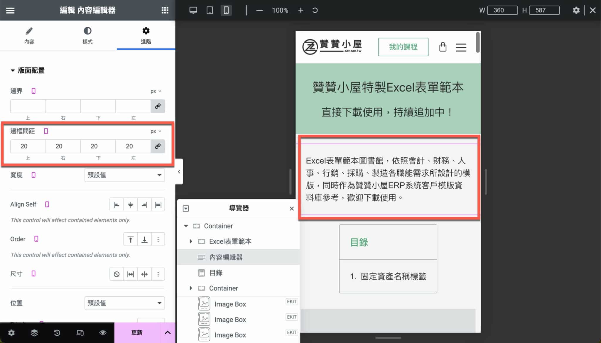The width and height of the screenshot is (601, 343).
Task: Edit the top padding value 20
Action: 28,146
